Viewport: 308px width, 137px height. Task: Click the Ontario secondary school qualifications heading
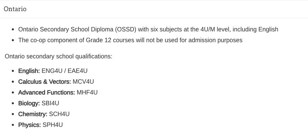58,56
